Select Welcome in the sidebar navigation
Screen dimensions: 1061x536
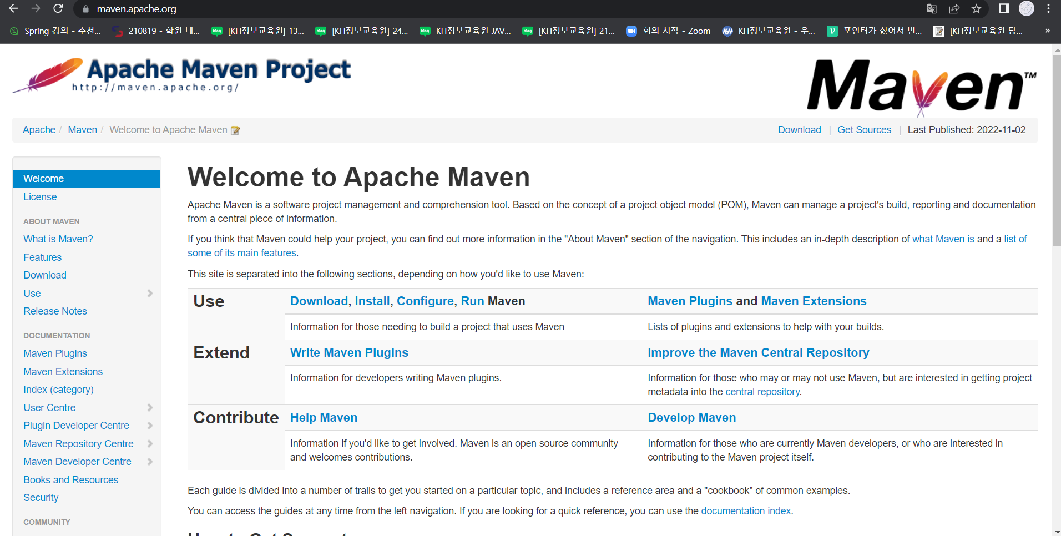(43, 178)
